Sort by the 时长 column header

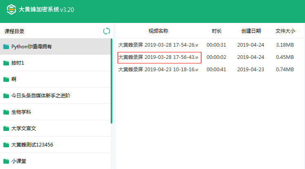(216, 31)
